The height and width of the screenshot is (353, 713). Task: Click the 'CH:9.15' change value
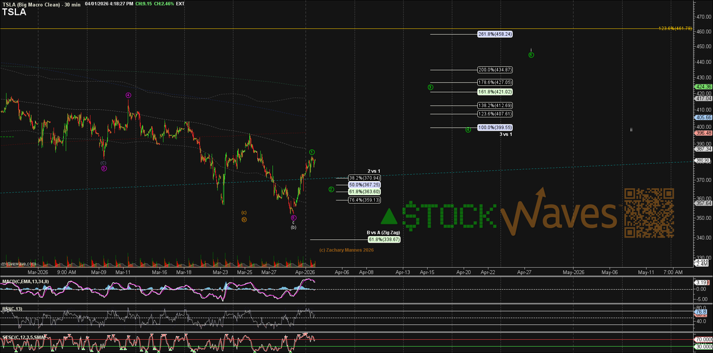[144, 4]
